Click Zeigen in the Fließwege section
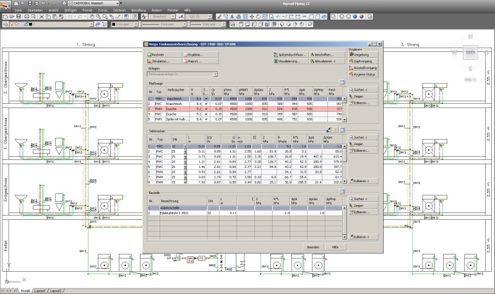495x294 pixels. click(363, 96)
